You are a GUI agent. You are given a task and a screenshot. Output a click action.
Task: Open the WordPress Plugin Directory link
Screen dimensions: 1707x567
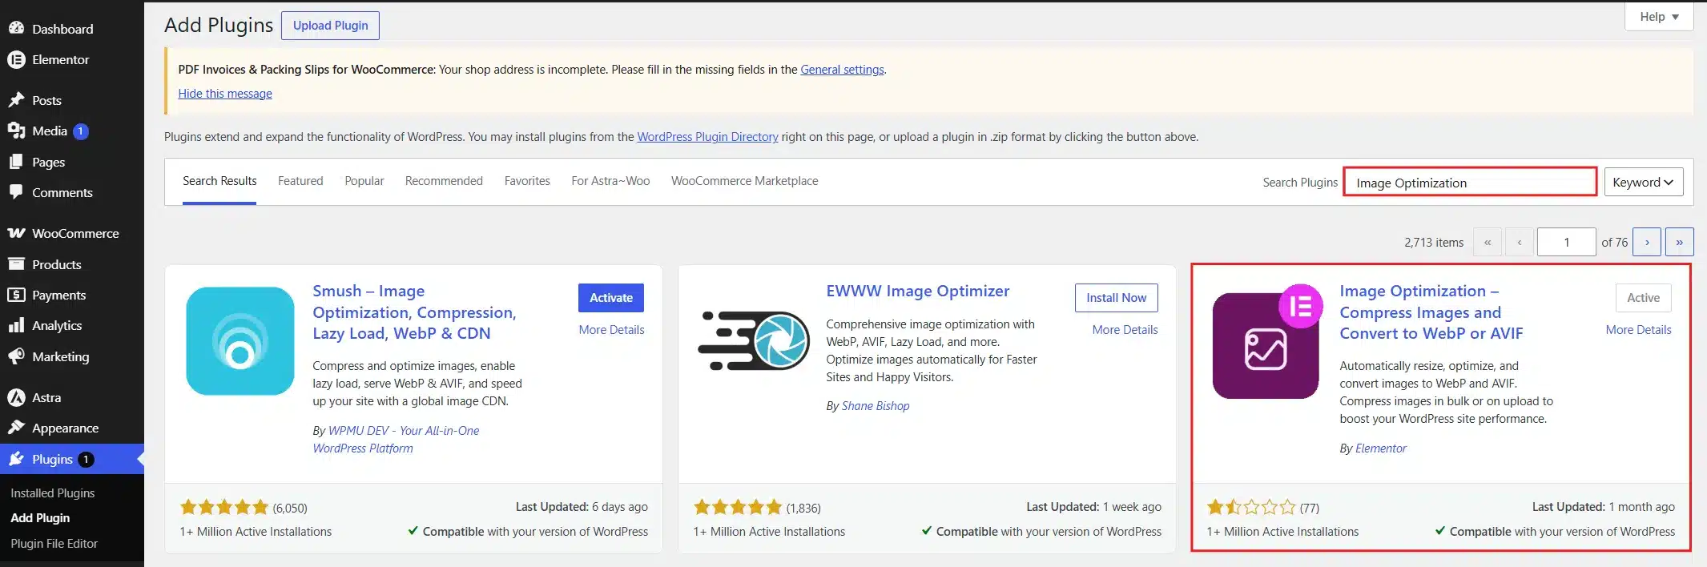[707, 137]
